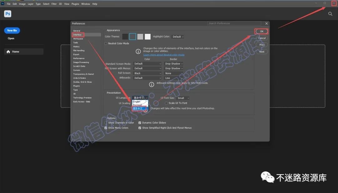The image size is (338, 193).
Task: Open the search magnifier icon
Action: click(330, 14)
